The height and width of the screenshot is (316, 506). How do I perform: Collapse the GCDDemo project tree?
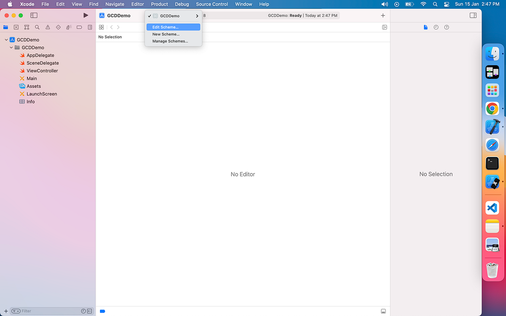(6, 39)
